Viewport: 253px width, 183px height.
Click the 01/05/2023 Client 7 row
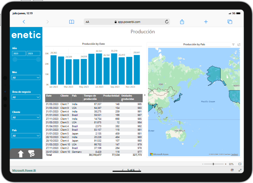pyautogui.click(x=94, y=104)
